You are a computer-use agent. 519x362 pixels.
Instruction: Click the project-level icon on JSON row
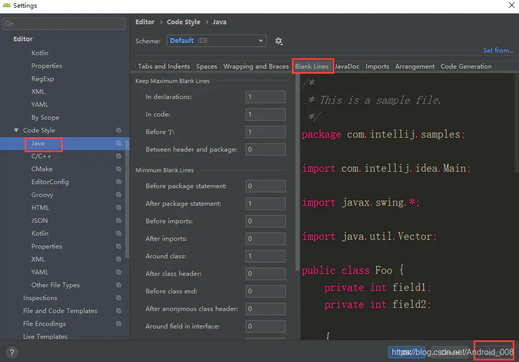point(118,221)
